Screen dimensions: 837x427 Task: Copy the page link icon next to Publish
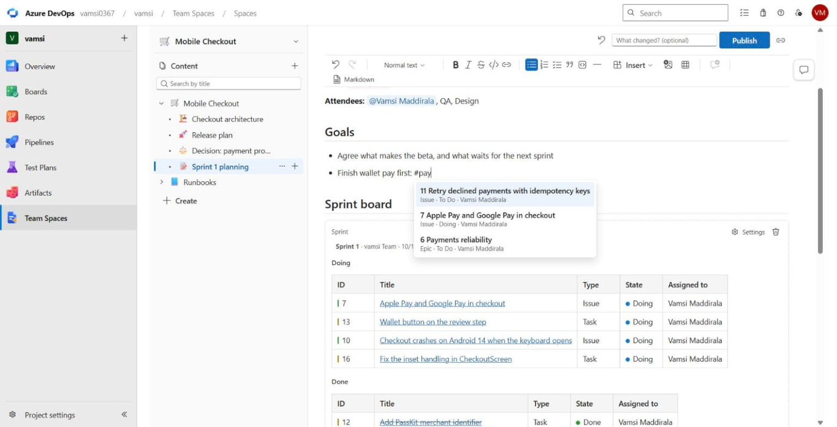(781, 40)
